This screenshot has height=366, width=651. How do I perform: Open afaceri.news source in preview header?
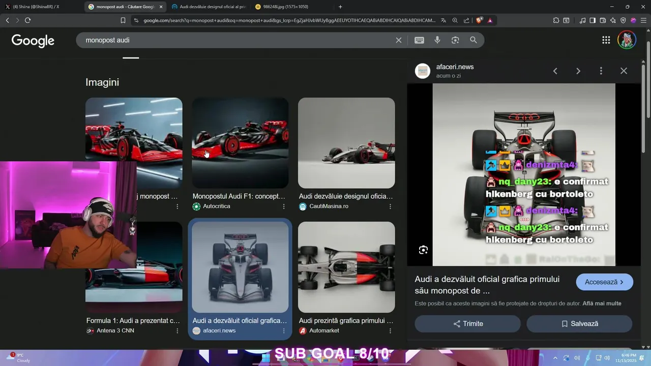pyautogui.click(x=455, y=67)
